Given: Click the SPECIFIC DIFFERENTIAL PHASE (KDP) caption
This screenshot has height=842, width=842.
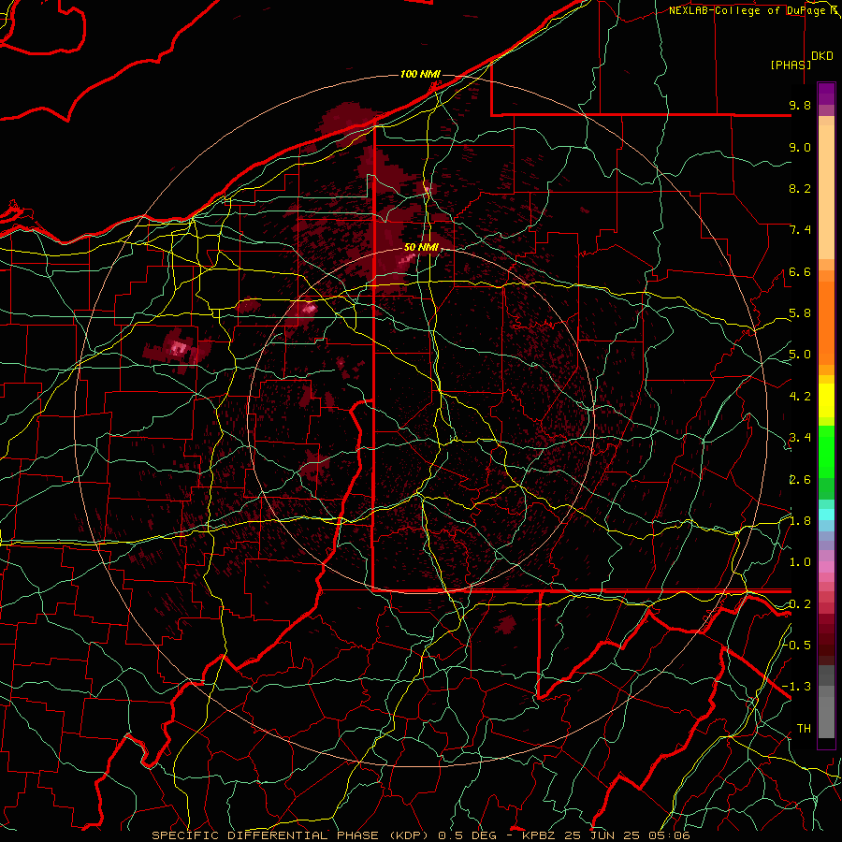Looking at the screenshot, I should click(x=293, y=835).
